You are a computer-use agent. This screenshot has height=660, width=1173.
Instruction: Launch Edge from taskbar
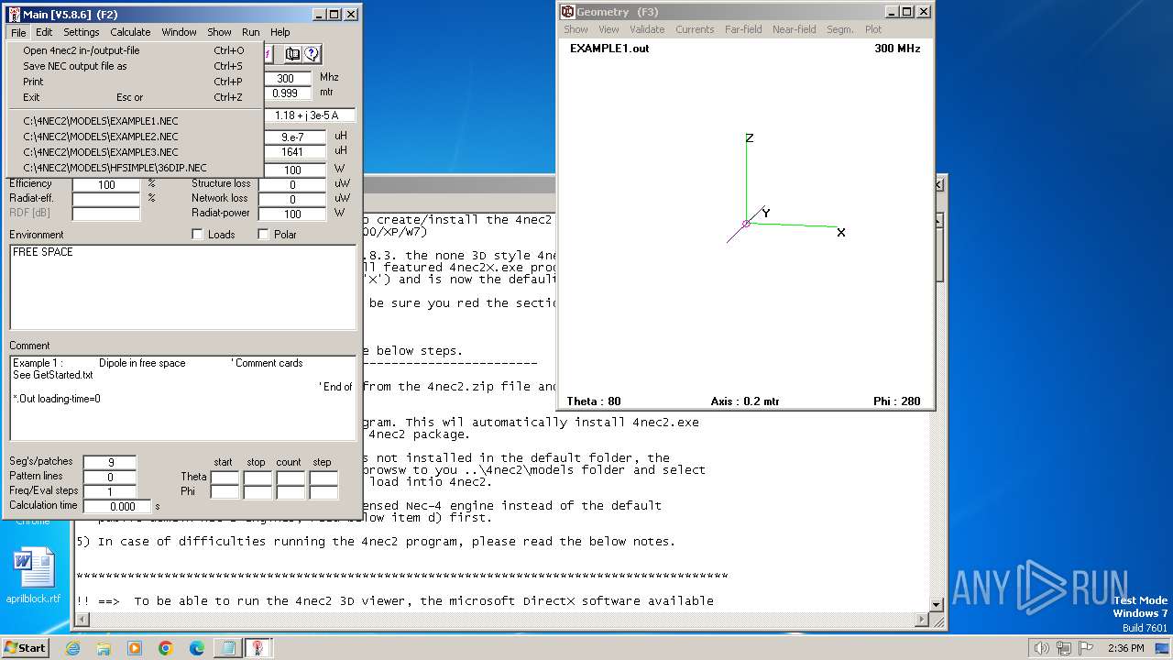197,648
